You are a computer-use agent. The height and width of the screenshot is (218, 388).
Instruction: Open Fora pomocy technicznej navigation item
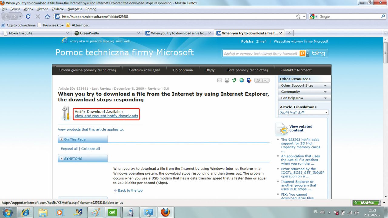[x=248, y=70]
